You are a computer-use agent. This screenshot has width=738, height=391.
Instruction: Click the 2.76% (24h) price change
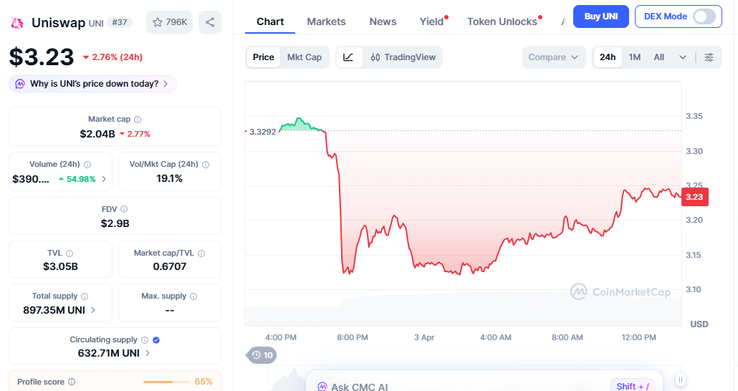113,57
